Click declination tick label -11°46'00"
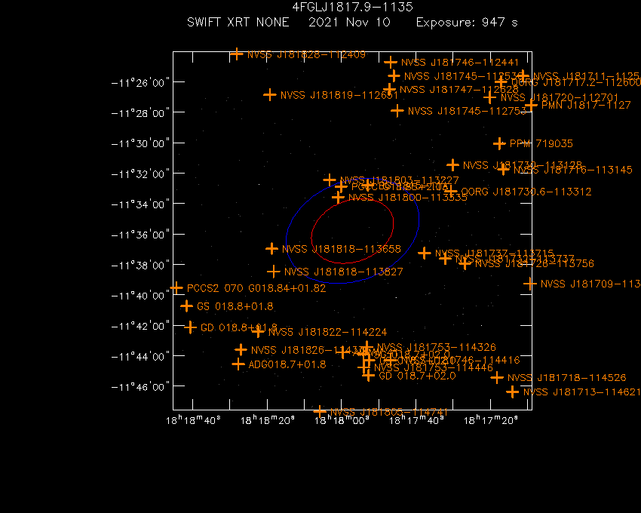641x513 pixels. click(140, 387)
